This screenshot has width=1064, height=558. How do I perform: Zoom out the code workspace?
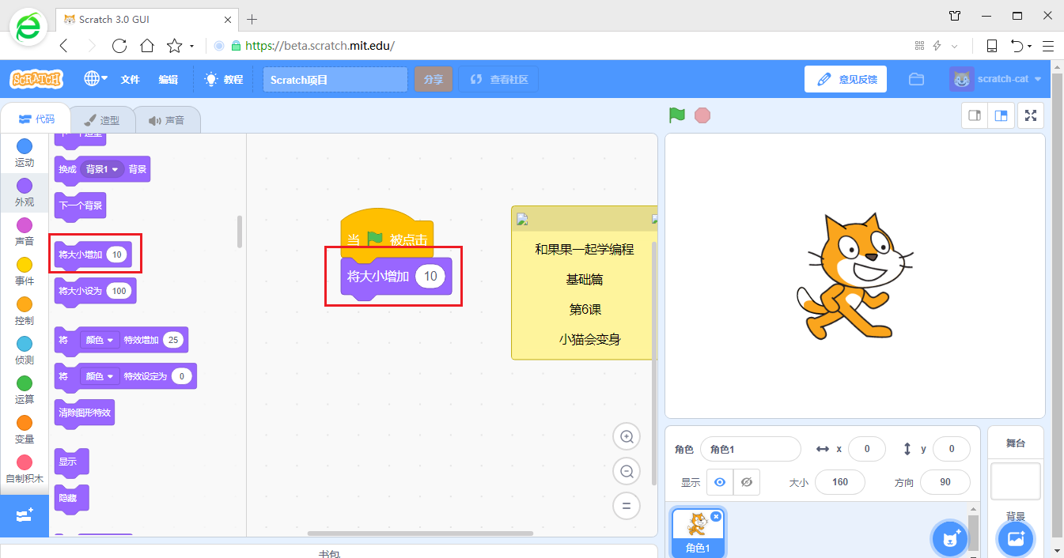[x=627, y=472]
